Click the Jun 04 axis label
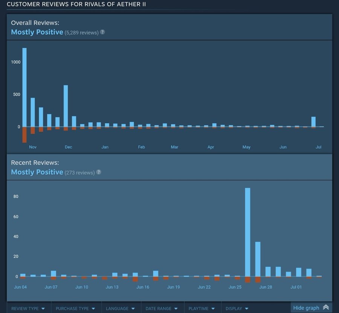Viewport: 339px width, 313px height. pyautogui.click(x=20, y=287)
